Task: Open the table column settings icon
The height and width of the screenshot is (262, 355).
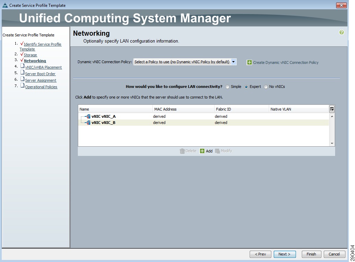Action: [332, 109]
